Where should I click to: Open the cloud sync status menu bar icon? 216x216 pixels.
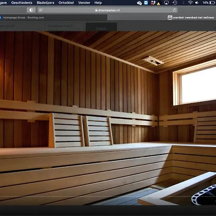[139, 3]
